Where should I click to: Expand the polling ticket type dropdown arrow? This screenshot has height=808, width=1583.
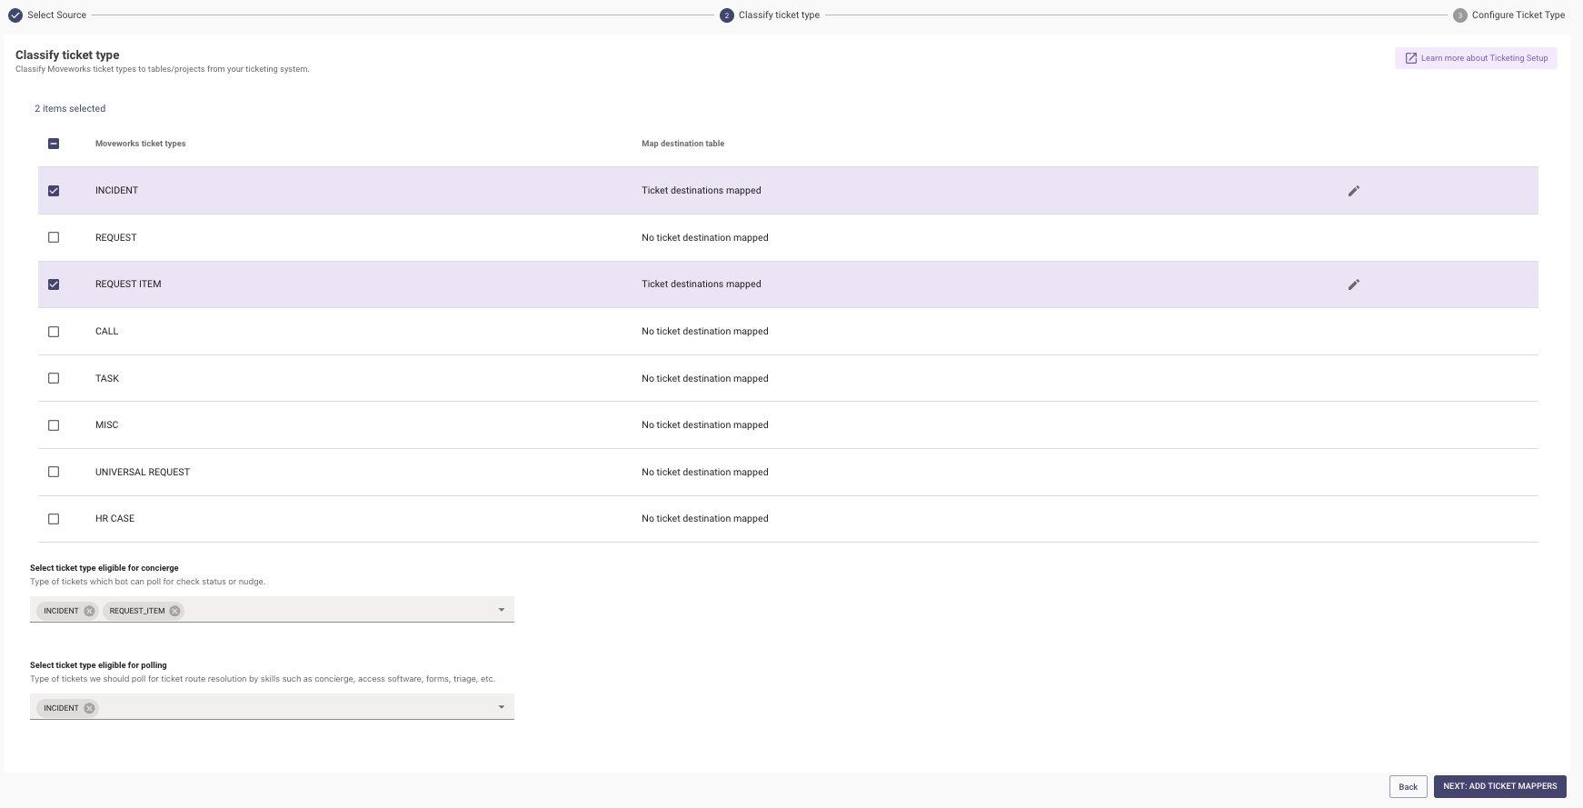[x=501, y=707]
